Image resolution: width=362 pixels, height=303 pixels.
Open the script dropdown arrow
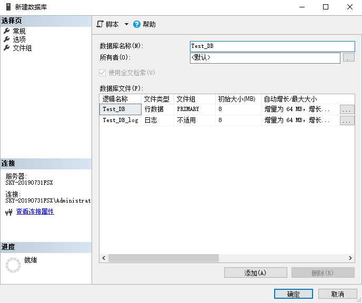(x=126, y=24)
